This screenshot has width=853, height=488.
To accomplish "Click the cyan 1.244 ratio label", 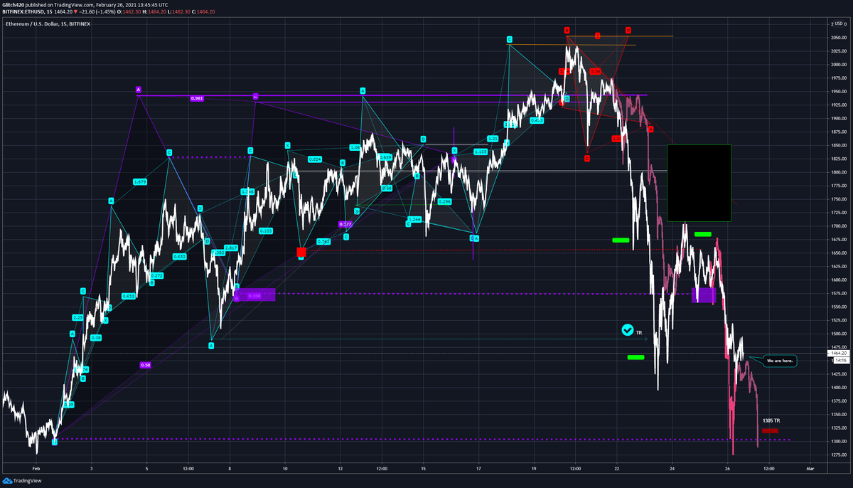I will 416,219.
